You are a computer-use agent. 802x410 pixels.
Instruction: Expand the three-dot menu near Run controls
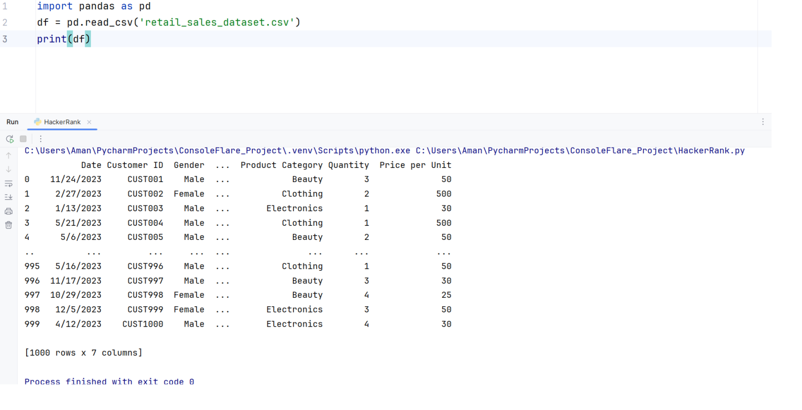click(x=40, y=139)
